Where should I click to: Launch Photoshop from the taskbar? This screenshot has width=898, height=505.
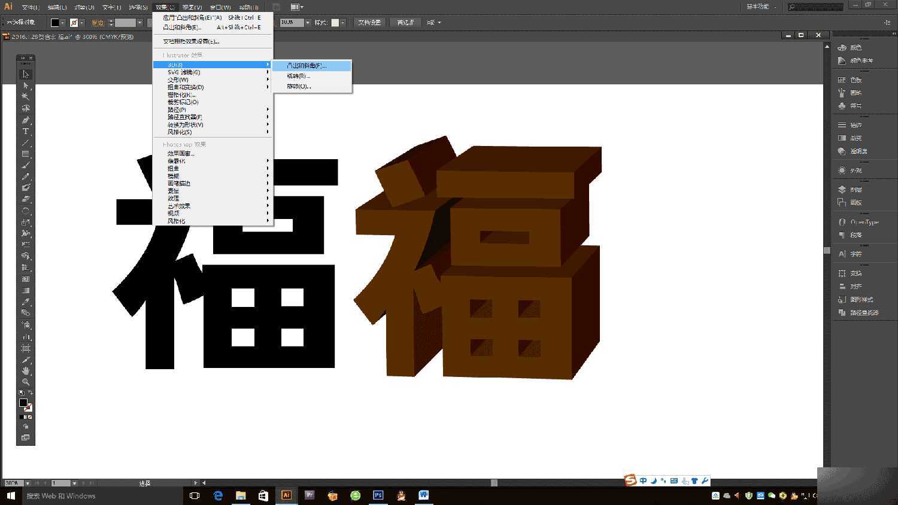378,495
